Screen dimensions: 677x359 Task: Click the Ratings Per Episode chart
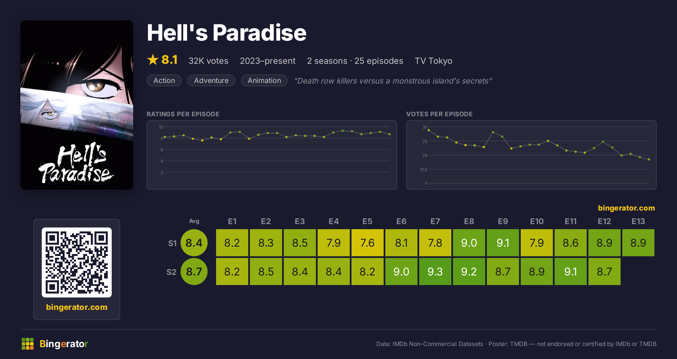(272, 155)
